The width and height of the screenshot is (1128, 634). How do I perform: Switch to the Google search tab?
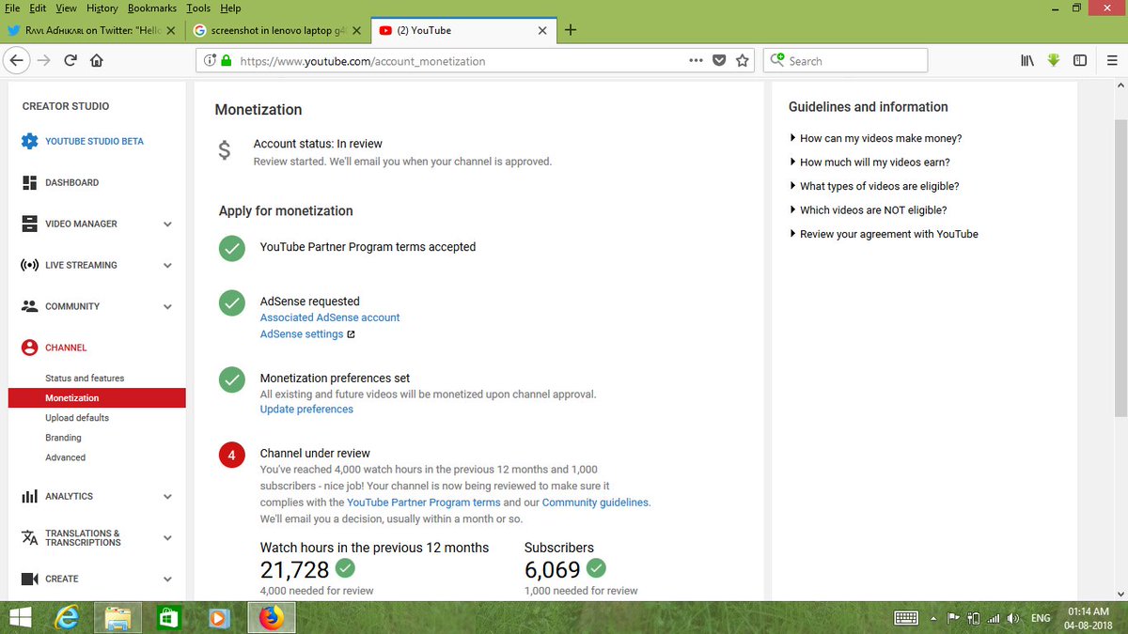click(x=276, y=30)
